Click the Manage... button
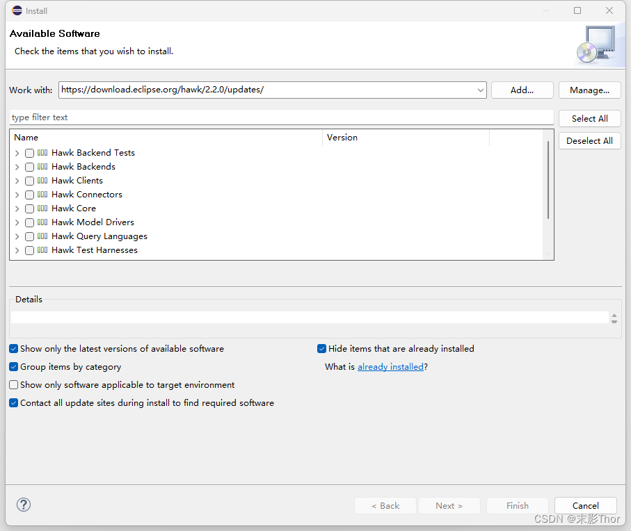The height and width of the screenshot is (531, 631). pyautogui.click(x=589, y=90)
